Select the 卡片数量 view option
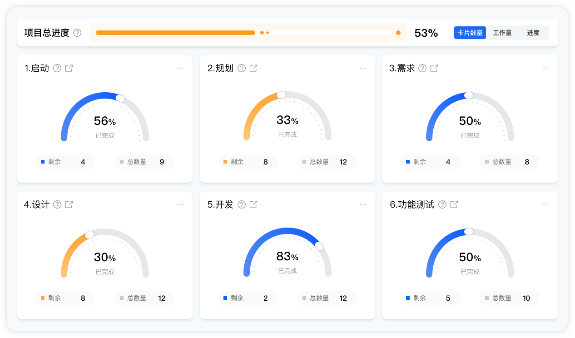Viewport: 575px width, 338px height. pos(470,33)
